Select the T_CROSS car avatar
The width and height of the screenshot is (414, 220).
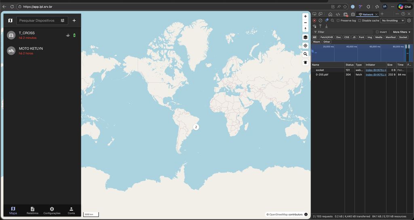coord(11,35)
